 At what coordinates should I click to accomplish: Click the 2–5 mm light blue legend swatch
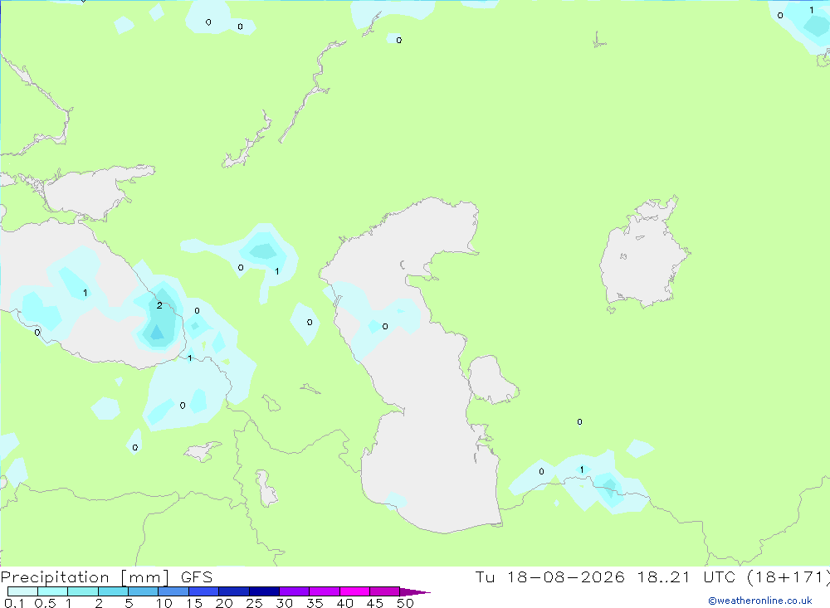pos(113,591)
